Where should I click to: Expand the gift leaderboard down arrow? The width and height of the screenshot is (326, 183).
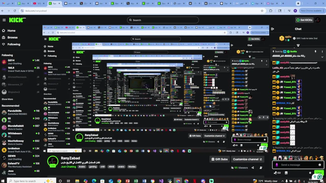(x=298, y=45)
